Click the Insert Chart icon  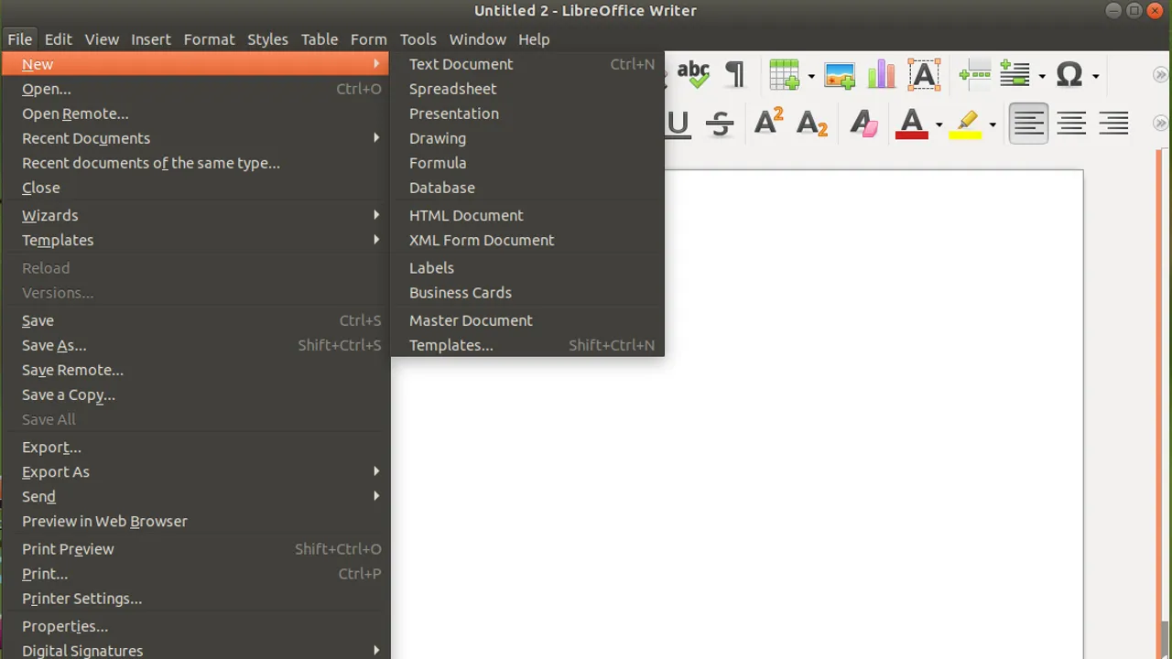pyautogui.click(x=881, y=75)
